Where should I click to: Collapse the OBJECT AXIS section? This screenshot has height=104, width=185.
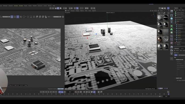coord(175,78)
